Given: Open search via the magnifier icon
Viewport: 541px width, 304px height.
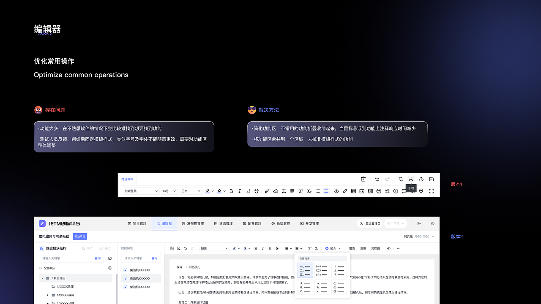Looking at the screenshot, I should [401, 179].
